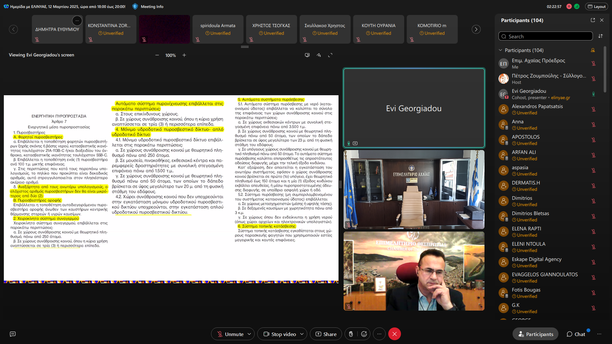Open the reactions smiley icon
This screenshot has height=344, width=612.
tap(364, 334)
